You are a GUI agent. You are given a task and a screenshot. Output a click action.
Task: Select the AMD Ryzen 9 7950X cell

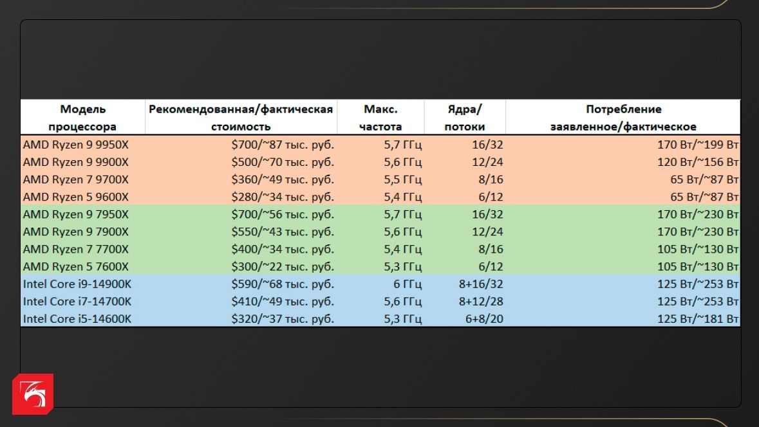(x=76, y=214)
